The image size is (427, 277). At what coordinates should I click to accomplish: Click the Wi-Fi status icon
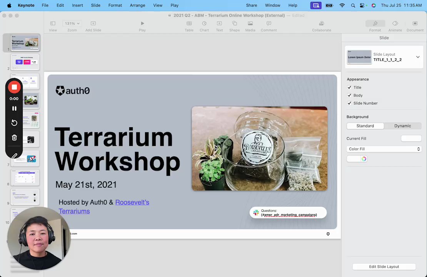click(x=342, y=5)
